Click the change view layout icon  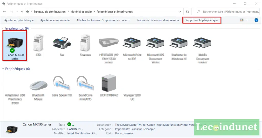[x=242, y=20]
